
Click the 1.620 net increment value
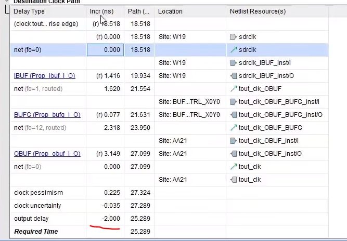tap(112, 89)
